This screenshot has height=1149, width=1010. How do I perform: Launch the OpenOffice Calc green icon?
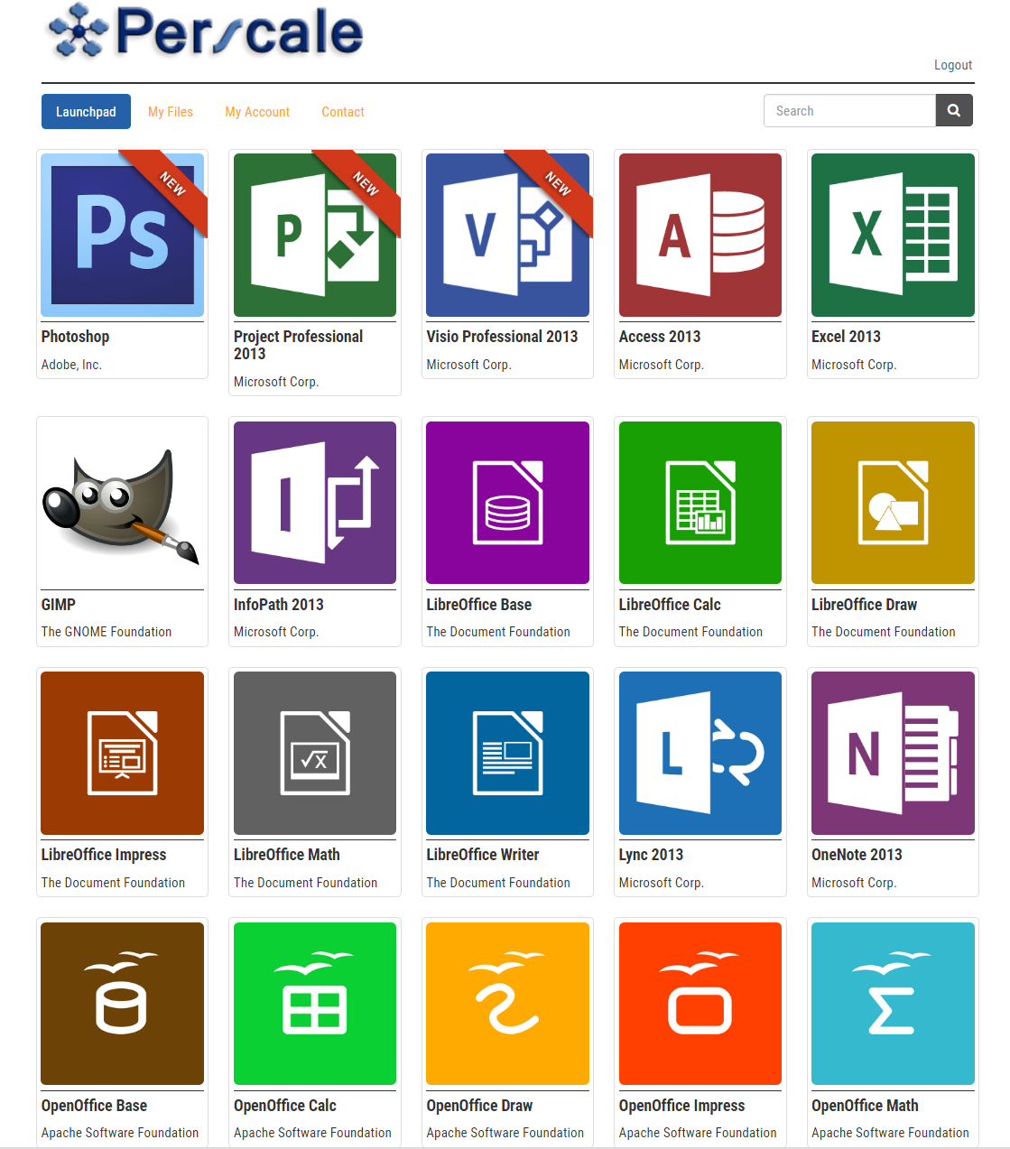coord(315,1004)
